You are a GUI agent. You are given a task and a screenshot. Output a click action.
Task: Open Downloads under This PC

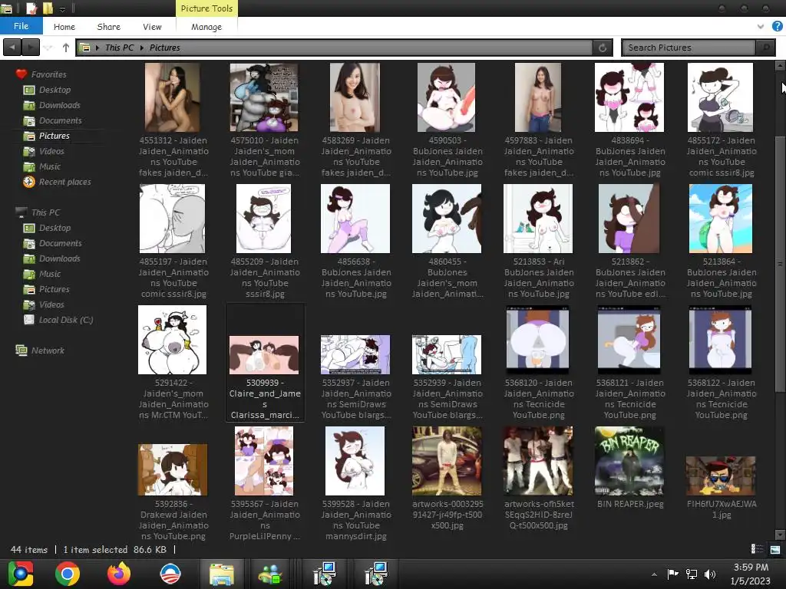click(59, 258)
